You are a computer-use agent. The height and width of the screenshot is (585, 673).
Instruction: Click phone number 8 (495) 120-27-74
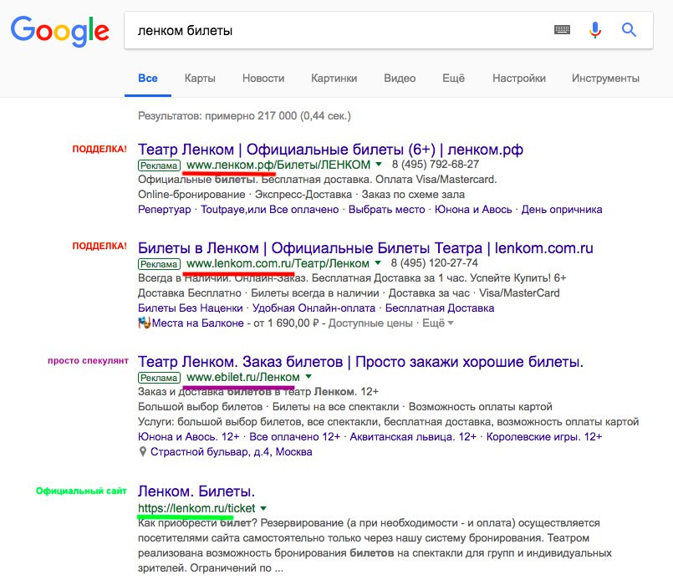click(435, 263)
